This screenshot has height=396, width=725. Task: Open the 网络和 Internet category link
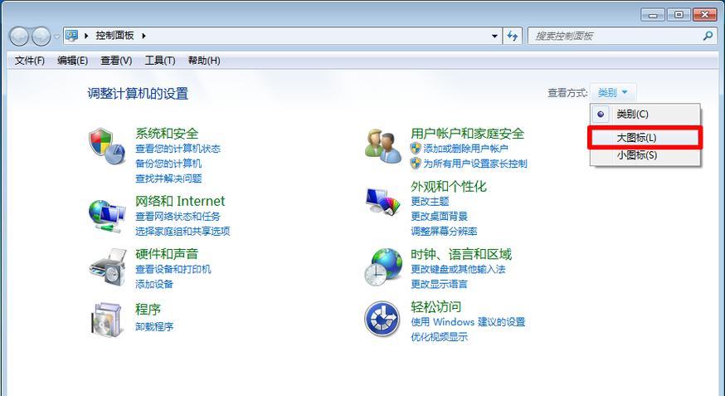[x=180, y=201]
